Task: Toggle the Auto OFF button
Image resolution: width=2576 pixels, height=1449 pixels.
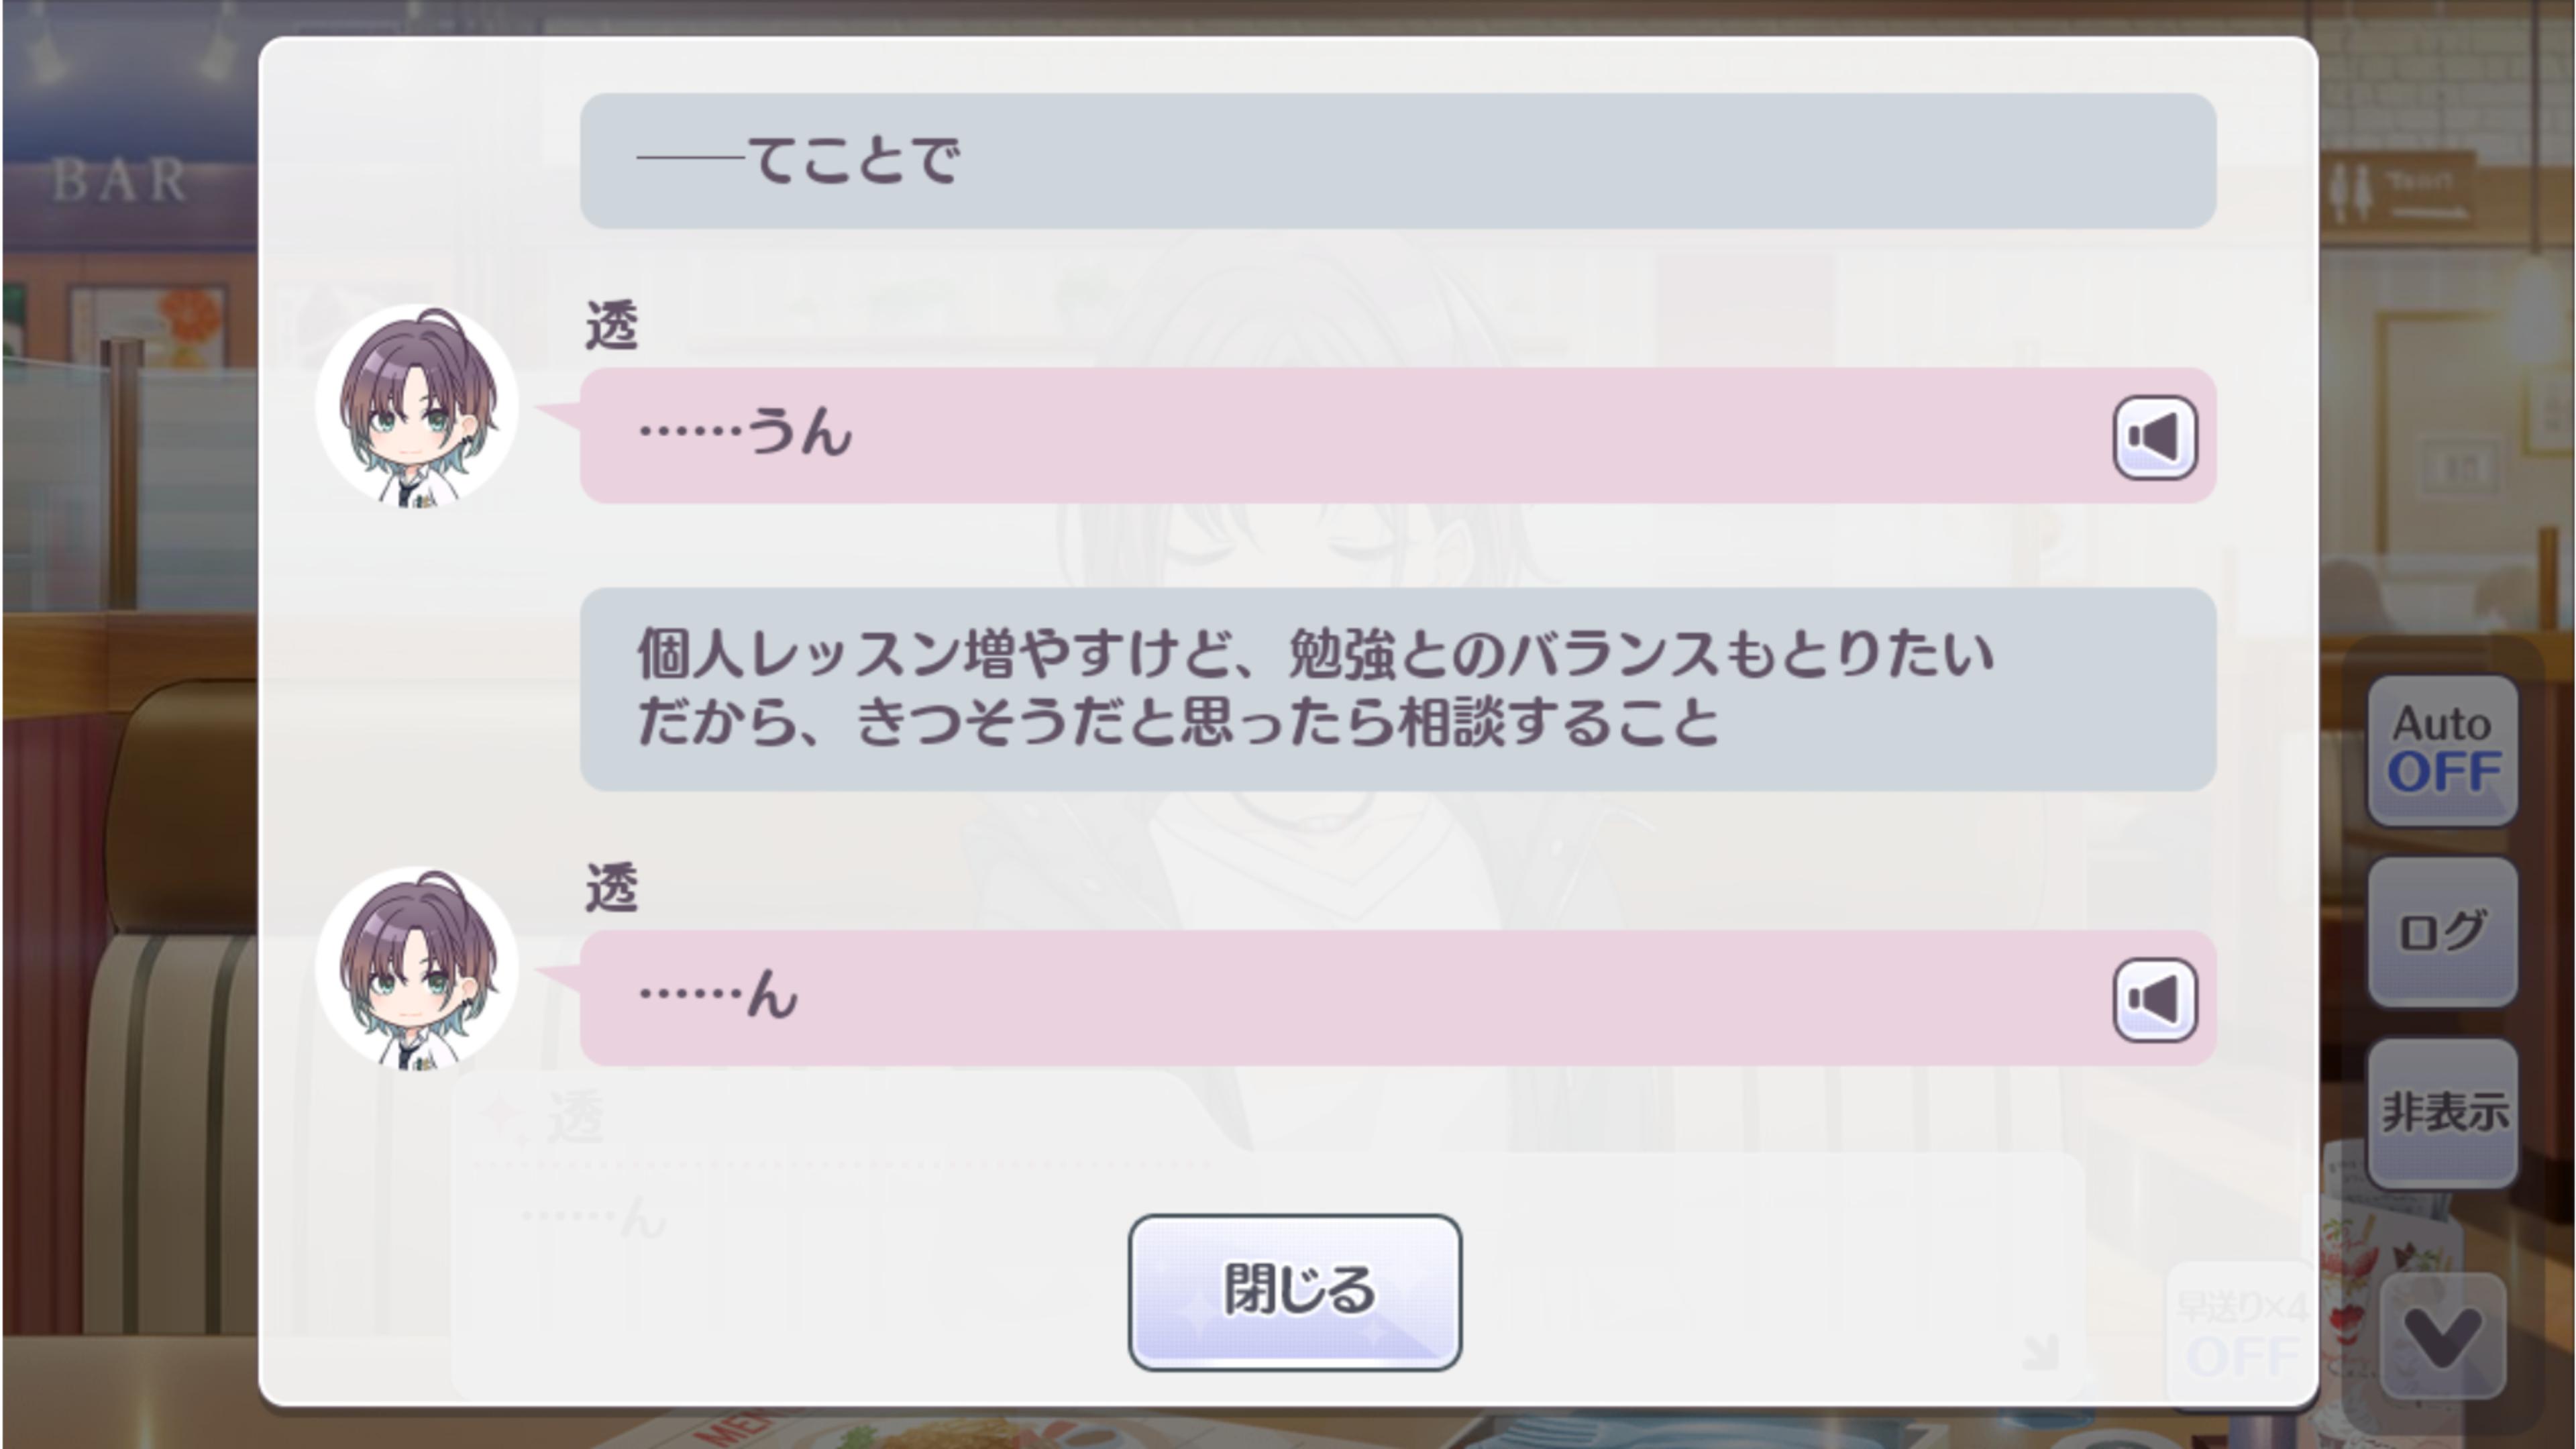Action: [2441, 749]
